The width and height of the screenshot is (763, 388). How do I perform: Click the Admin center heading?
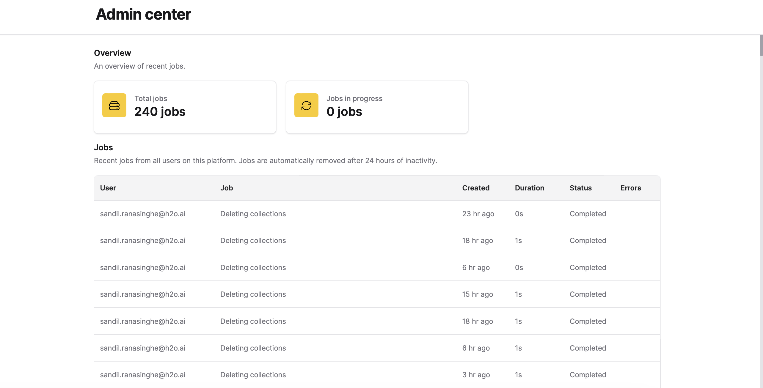click(x=143, y=14)
